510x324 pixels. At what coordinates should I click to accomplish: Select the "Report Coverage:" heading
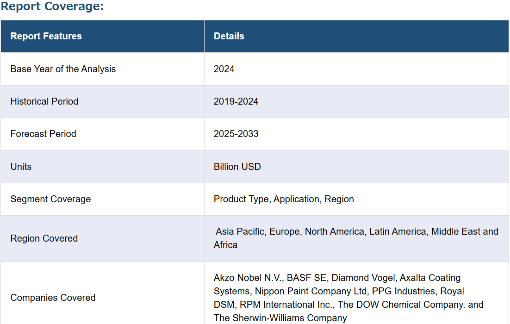point(52,6)
